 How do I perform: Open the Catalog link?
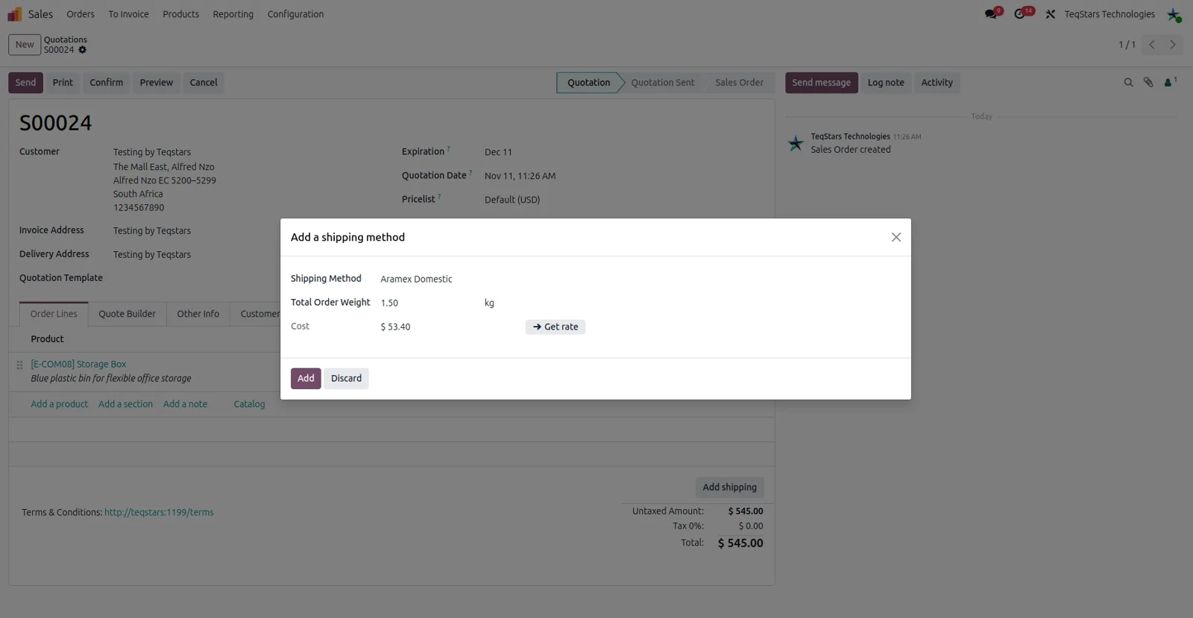click(249, 404)
